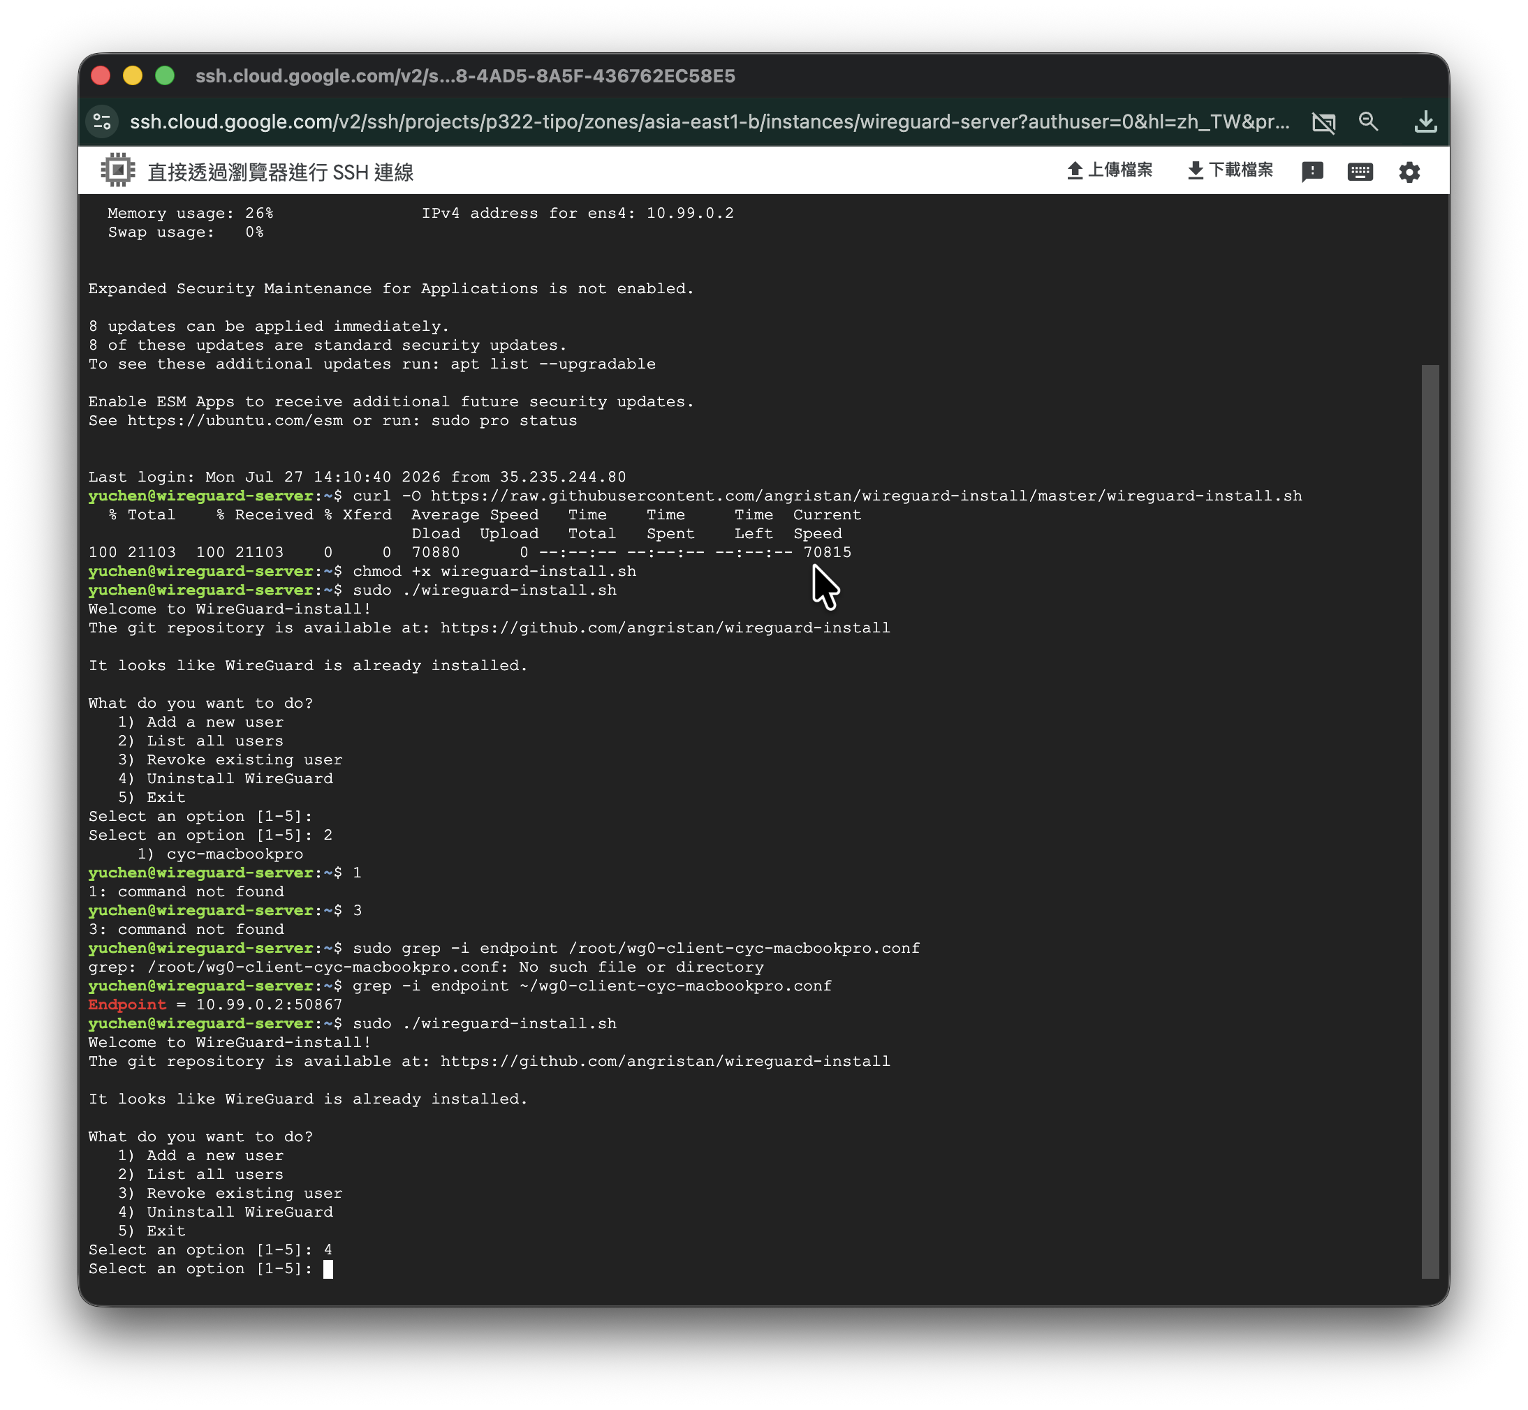1528x1410 pixels.
Task: Click '3: command not found' line
Action: click(x=186, y=929)
